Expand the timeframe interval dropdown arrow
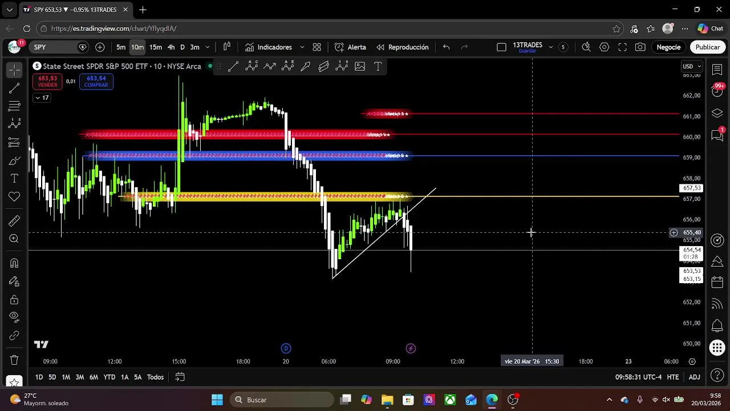Viewport: 730px width, 411px height. 208,47
